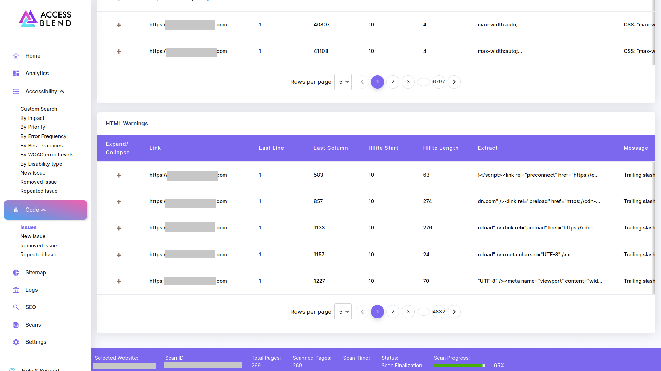Expand HTML warning row with column 857
The height and width of the screenshot is (371, 661).
[x=119, y=202]
